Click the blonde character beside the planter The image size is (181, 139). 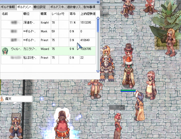coord(171,42)
